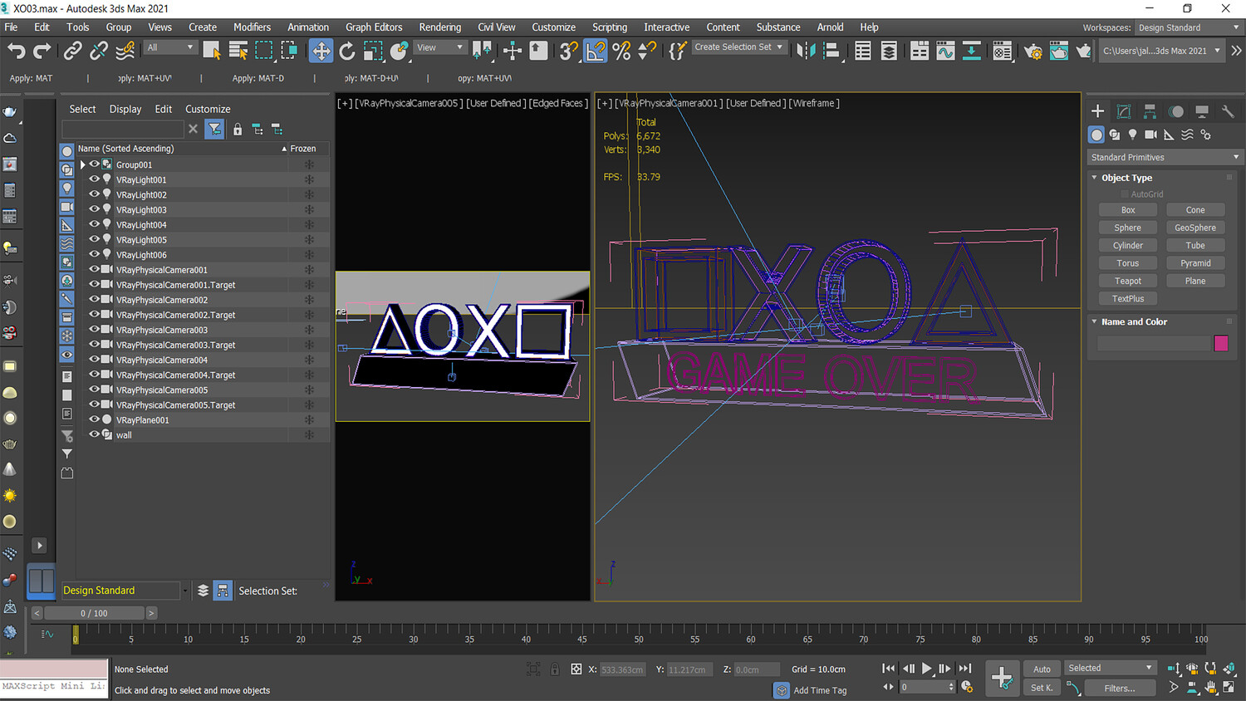Open the Rendering menu
Screen dimensions: 1246x701
[440, 27]
